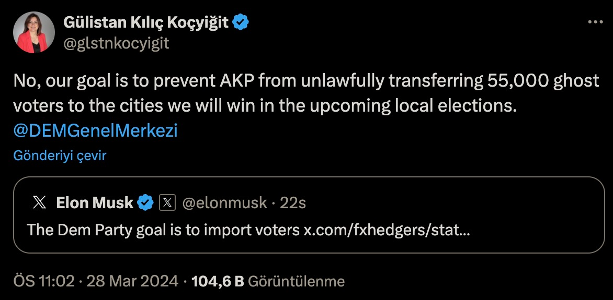This screenshot has height=300, width=613.
Task: Open the @DEMGenelMerkezi mention
Action: pyautogui.click(x=95, y=130)
